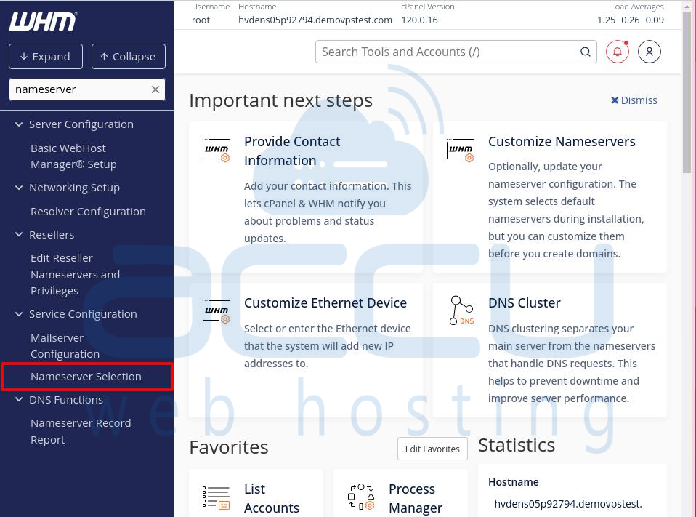This screenshot has height=517, width=696.
Task: Open Resolver Configuration
Action: coord(89,212)
